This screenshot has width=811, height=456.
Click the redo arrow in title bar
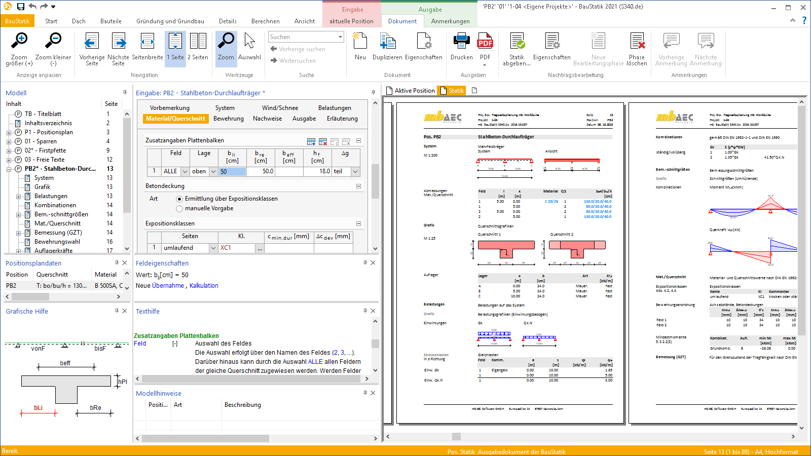pyautogui.click(x=44, y=7)
